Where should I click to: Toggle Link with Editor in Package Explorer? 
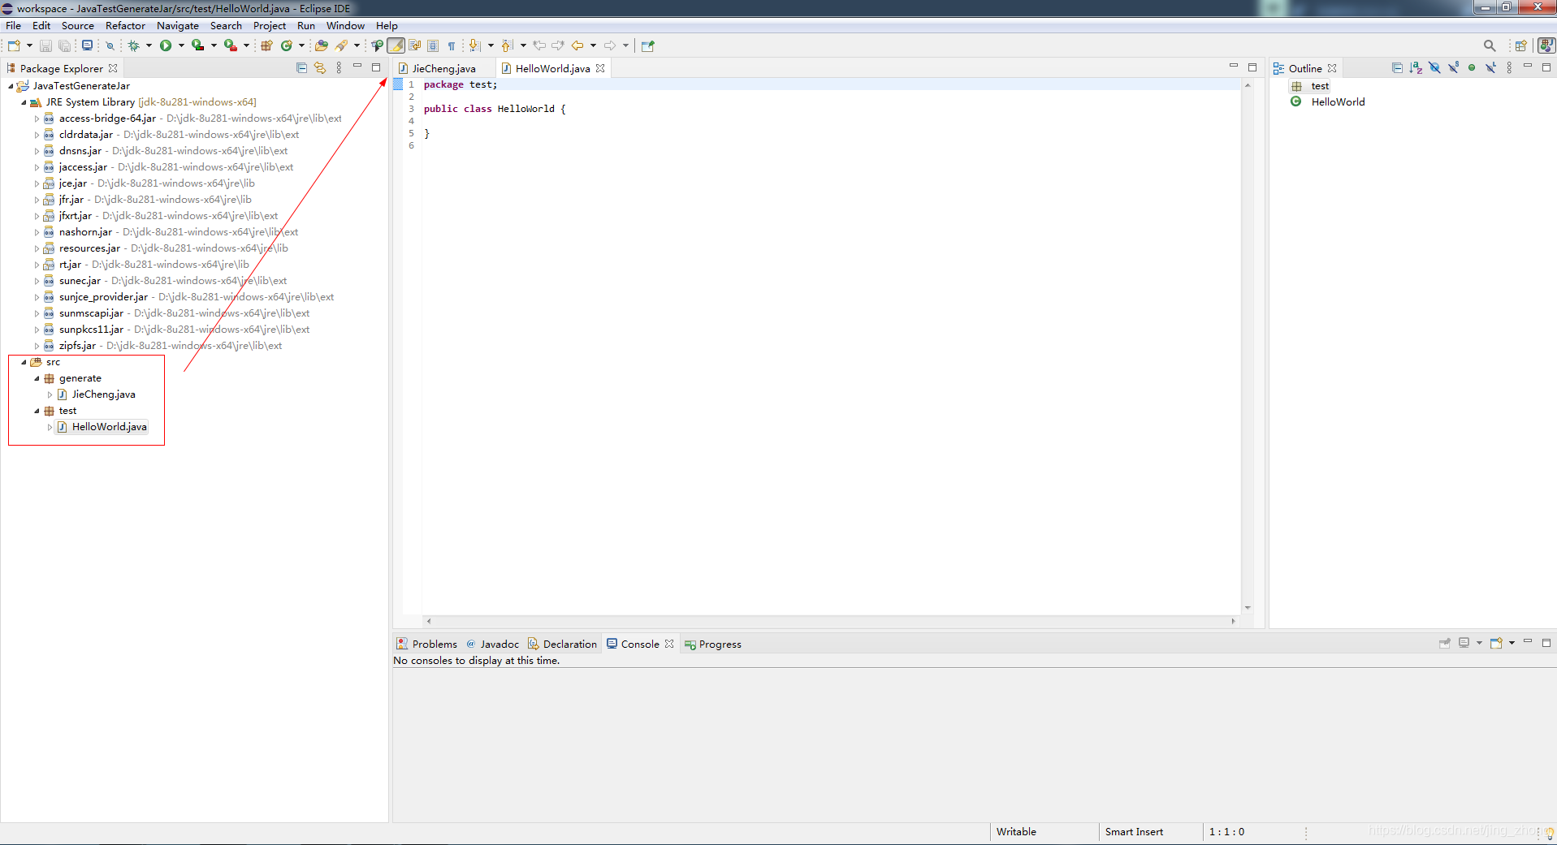(320, 68)
